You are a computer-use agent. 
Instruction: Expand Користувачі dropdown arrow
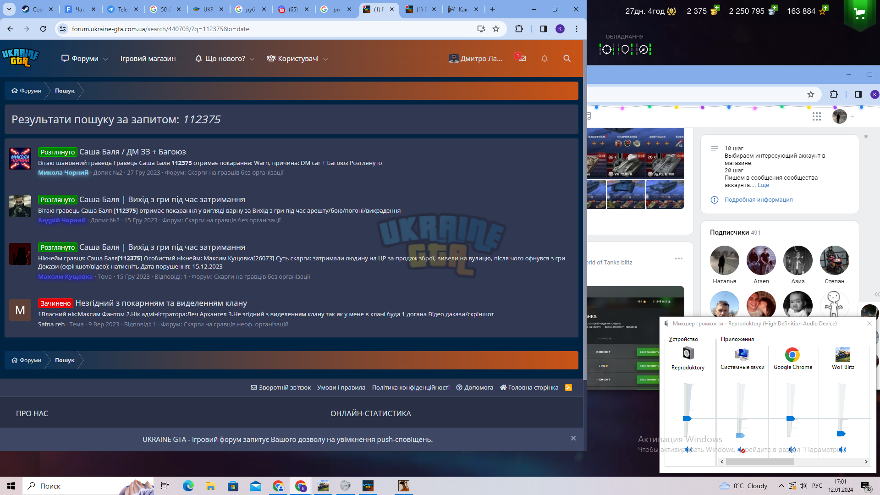(325, 59)
